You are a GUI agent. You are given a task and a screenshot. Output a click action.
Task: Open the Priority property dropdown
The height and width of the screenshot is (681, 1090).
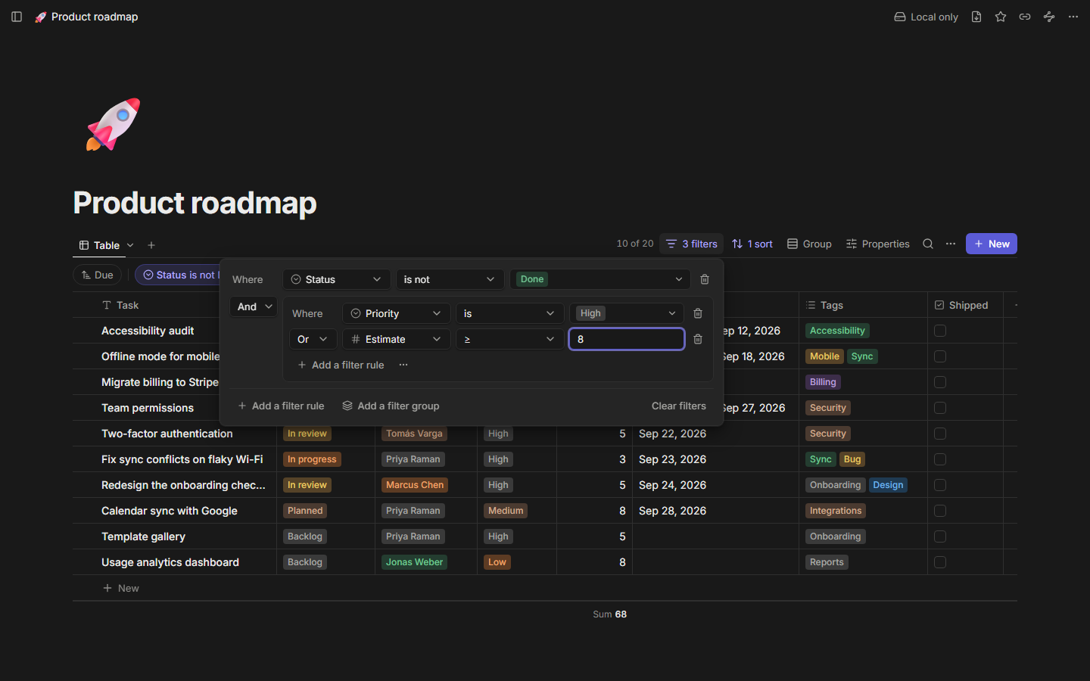coord(397,313)
